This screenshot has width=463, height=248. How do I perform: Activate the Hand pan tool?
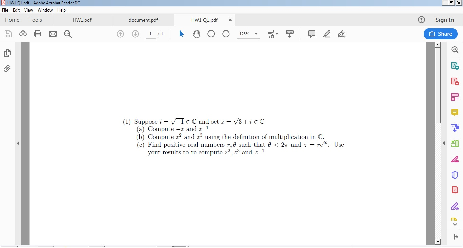click(x=196, y=34)
